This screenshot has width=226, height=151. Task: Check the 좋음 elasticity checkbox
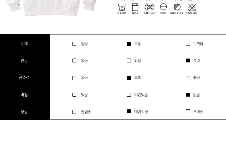188,78
